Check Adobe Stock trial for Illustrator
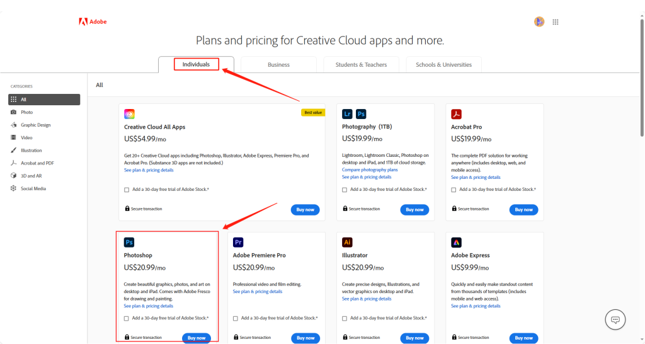The height and width of the screenshot is (344, 645). click(345, 318)
